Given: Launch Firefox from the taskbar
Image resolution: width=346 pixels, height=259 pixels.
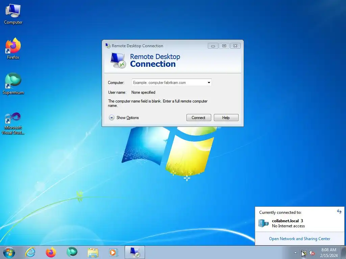Looking at the screenshot, I should point(51,252).
